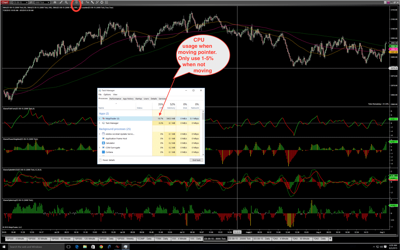Toggle the crosshair cursor icon

(x=76, y=2)
